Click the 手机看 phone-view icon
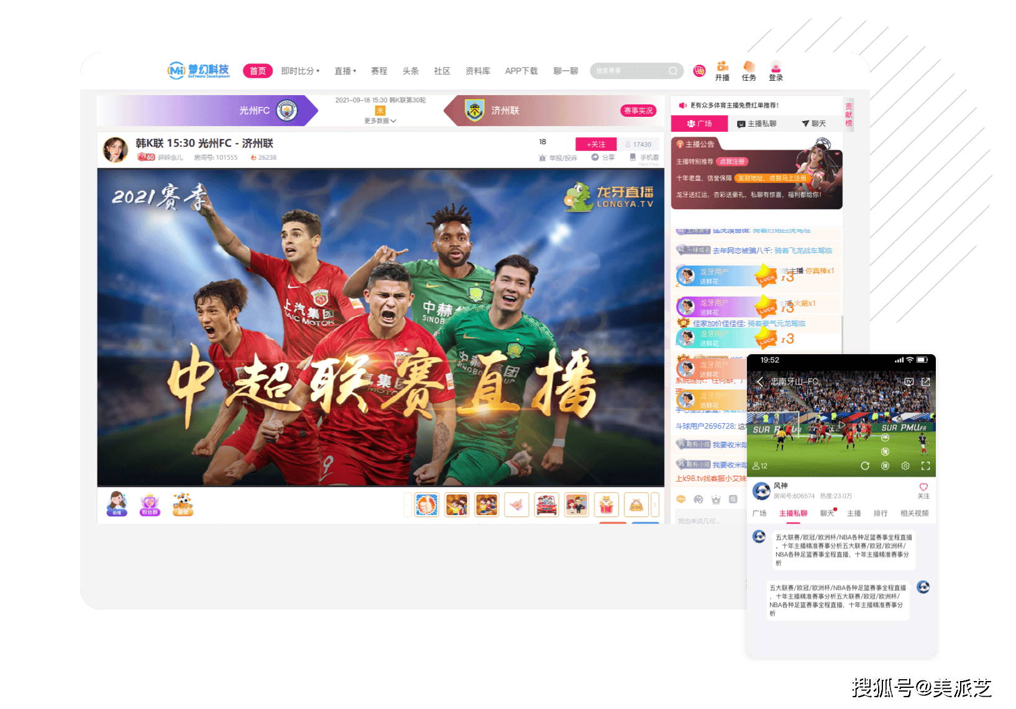 (633, 157)
